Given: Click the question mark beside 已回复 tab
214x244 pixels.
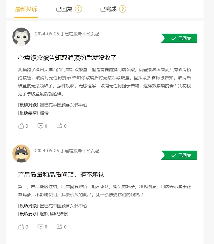Looking at the screenshot, I should 79,9.
